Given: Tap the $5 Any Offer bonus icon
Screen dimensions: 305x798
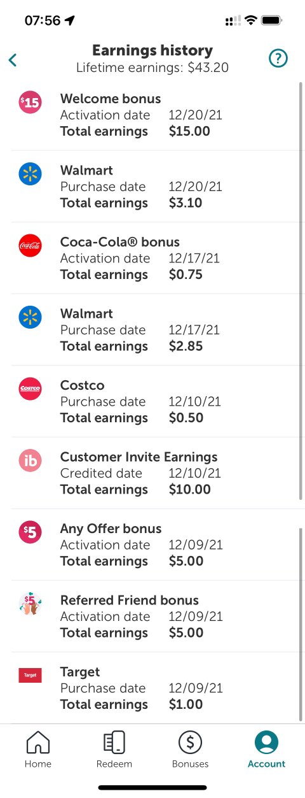Looking at the screenshot, I should pyautogui.click(x=30, y=532).
